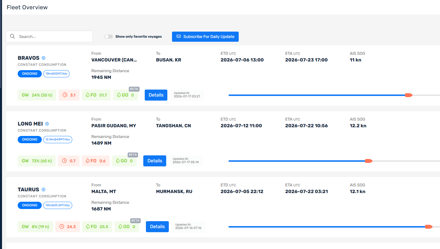Image resolution: width=440 pixels, height=249 pixels.
Task: Click the 11 kn AIS SOG value
Action: (355, 60)
